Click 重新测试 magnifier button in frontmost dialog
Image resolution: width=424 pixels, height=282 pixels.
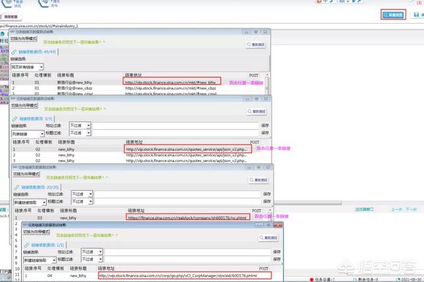(268, 238)
